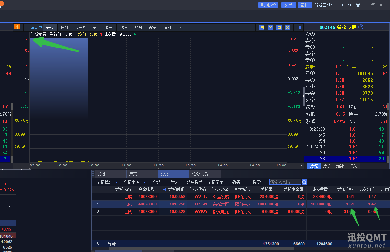Switch chart to 多日K view
Image resolution: width=390 pixels, height=252 pixels.
(80, 28)
